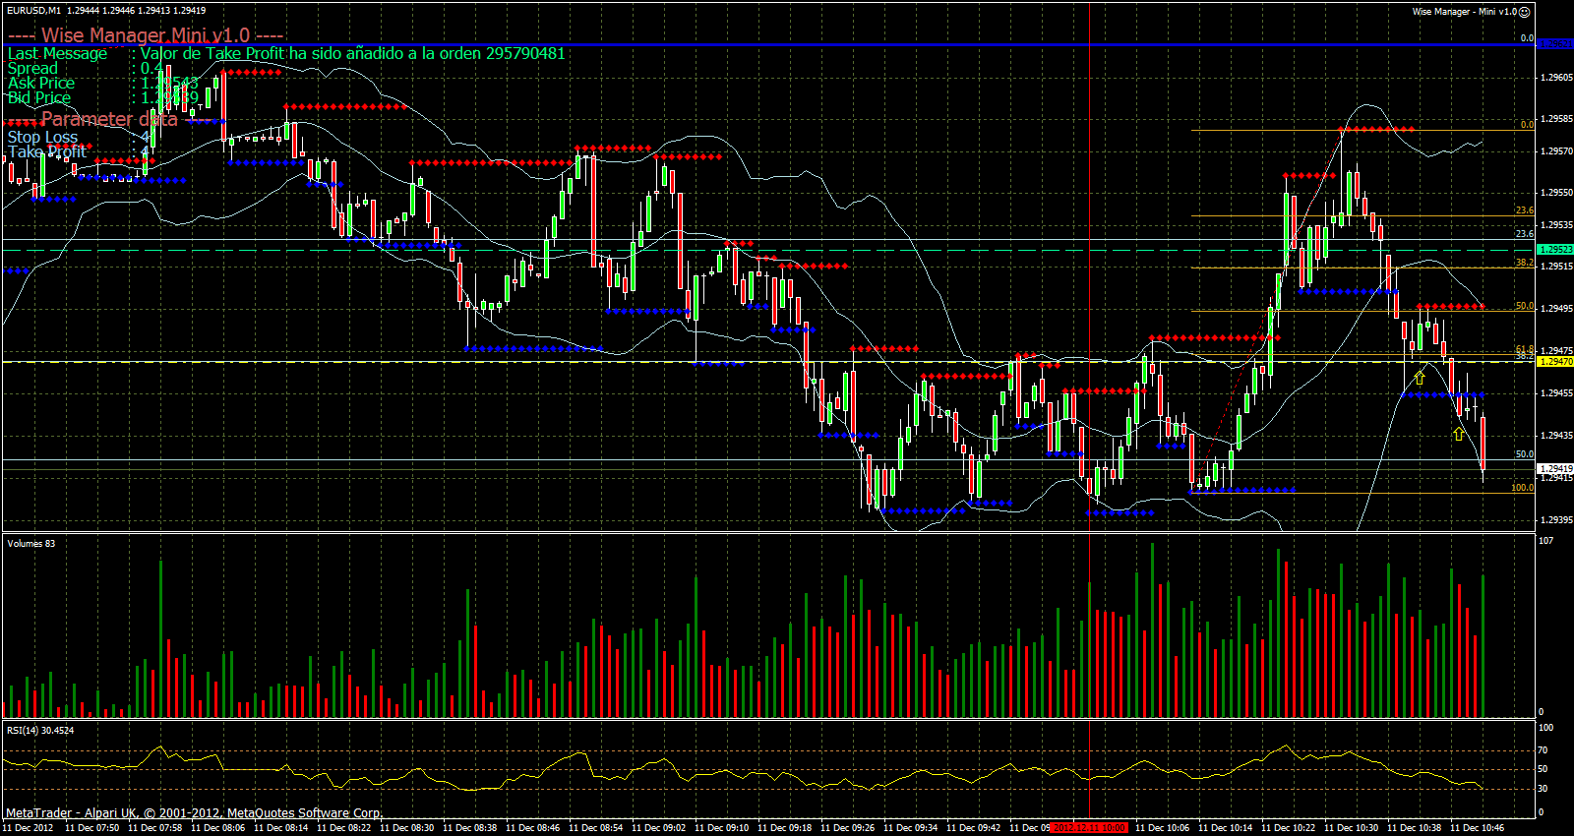This screenshot has height=836, width=1574.
Task: Click the Ask Price label text
Action: coord(41,83)
